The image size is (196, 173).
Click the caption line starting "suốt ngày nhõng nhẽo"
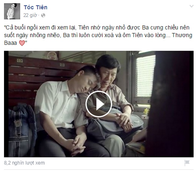click(98, 35)
